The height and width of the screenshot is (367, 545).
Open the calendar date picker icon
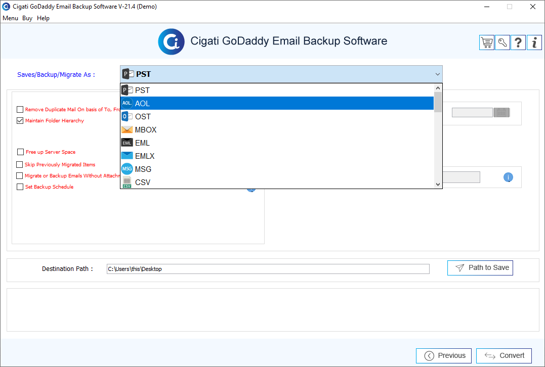(x=501, y=113)
